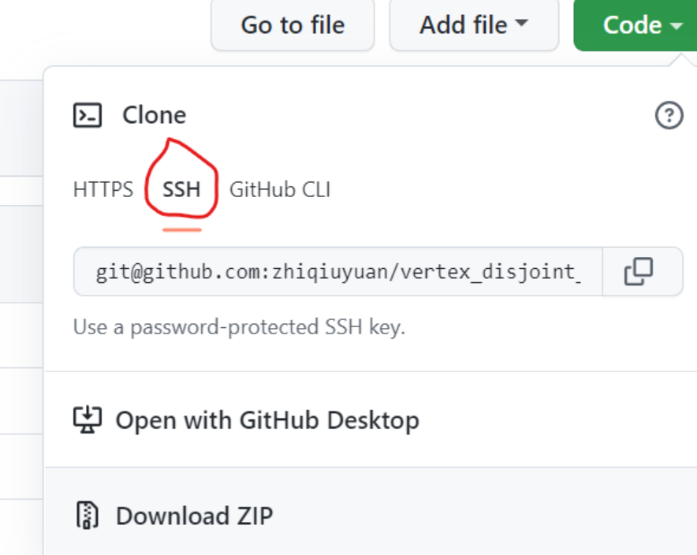This screenshot has width=697, height=555.
Task: Click the Clone heading text
Action: click(154, 116)
